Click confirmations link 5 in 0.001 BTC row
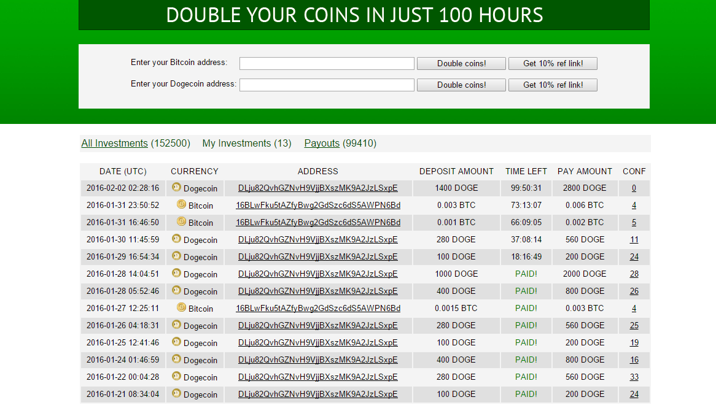Viewport: 716px width, 408px height. click(634, 222)
